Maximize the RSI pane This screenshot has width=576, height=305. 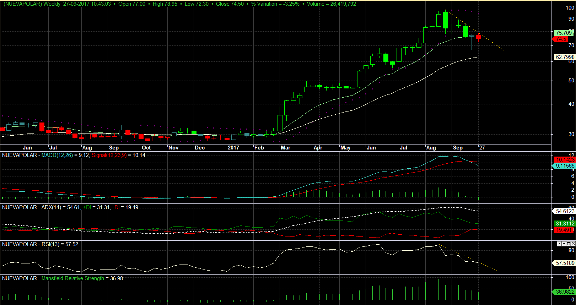click(569, 244)
